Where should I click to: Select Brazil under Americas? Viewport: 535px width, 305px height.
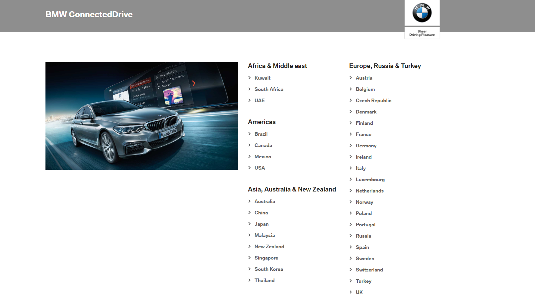[261, 134]
